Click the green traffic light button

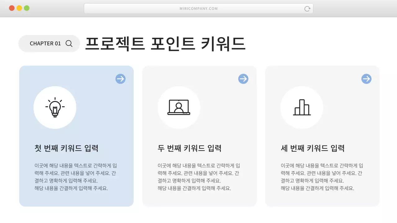point(27,8)
